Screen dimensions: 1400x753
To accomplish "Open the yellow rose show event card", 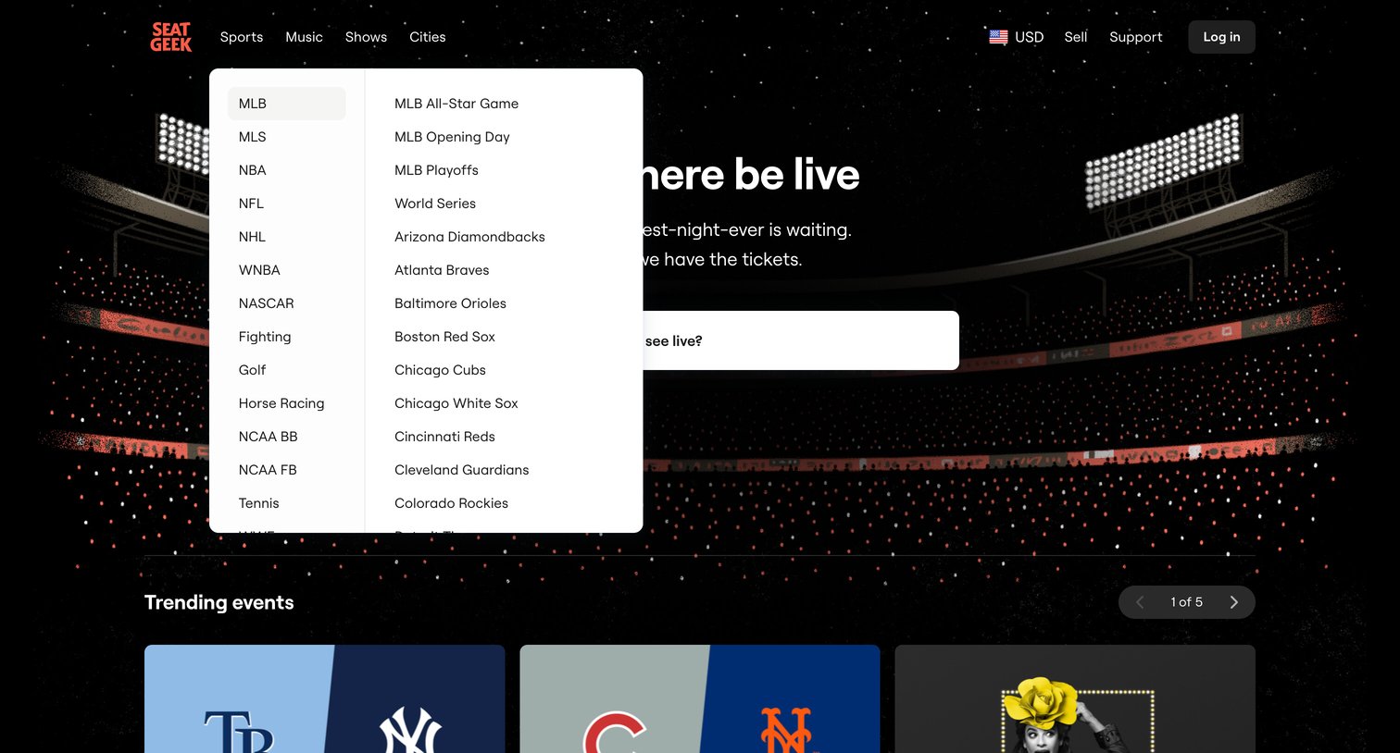I will 1075,699.
